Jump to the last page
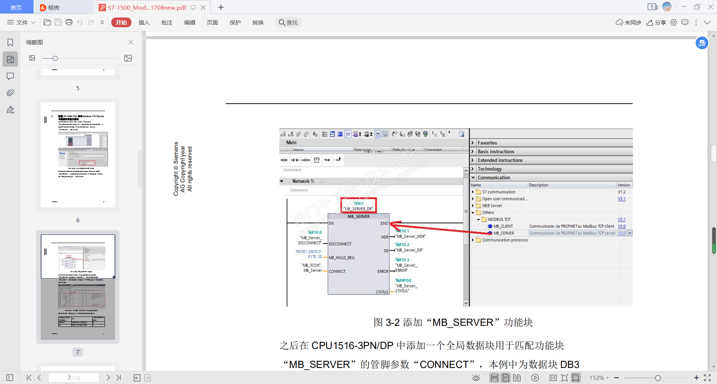 coord(119,378)
